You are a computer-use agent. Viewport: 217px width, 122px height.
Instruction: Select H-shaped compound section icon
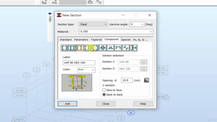[x=134, y=48]
